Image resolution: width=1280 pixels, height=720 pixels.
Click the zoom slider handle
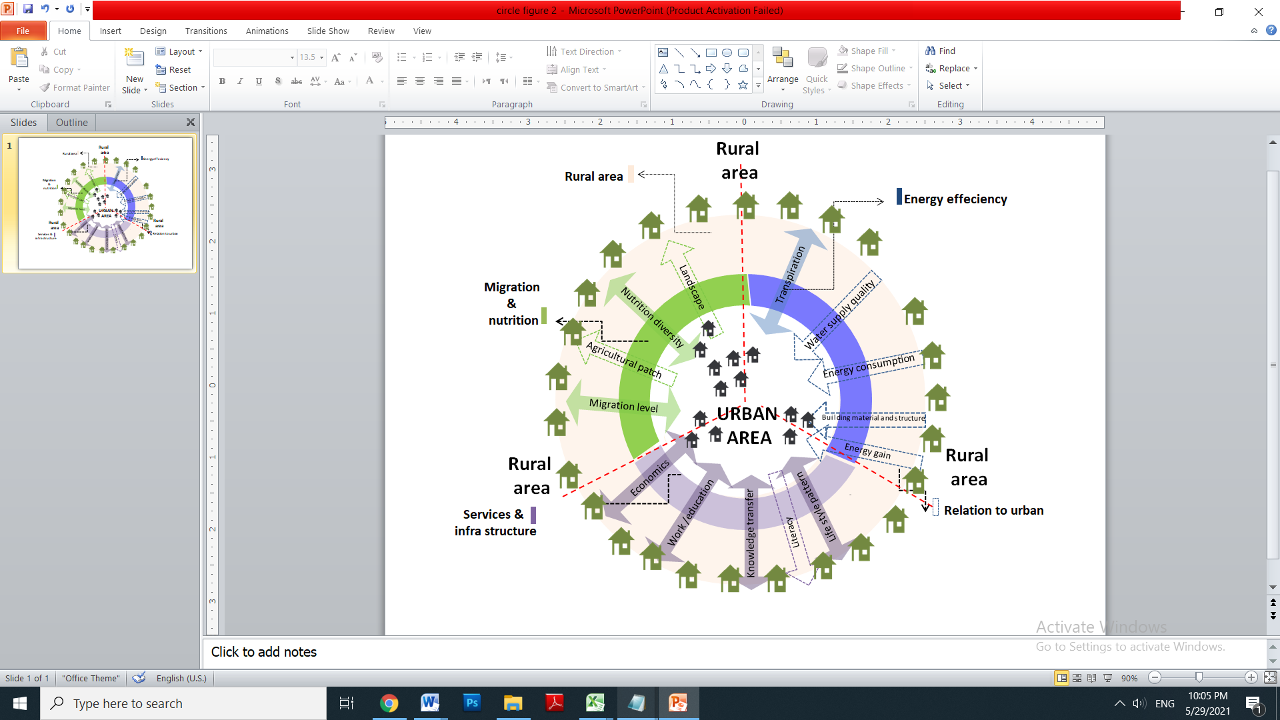pos(1199,677)
